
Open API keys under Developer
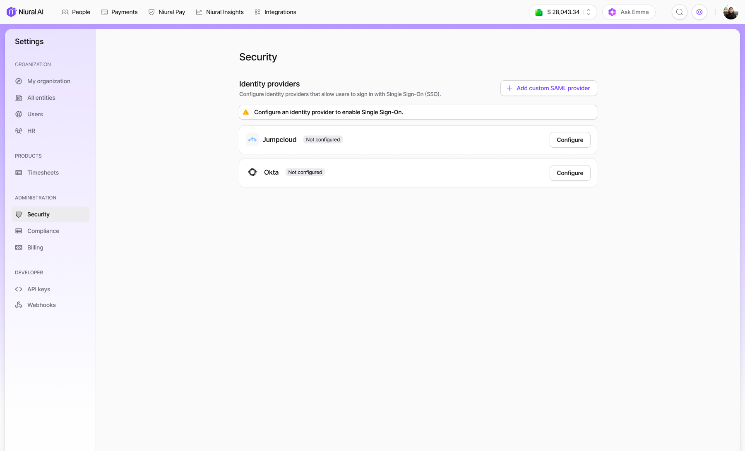click(50, 289)
